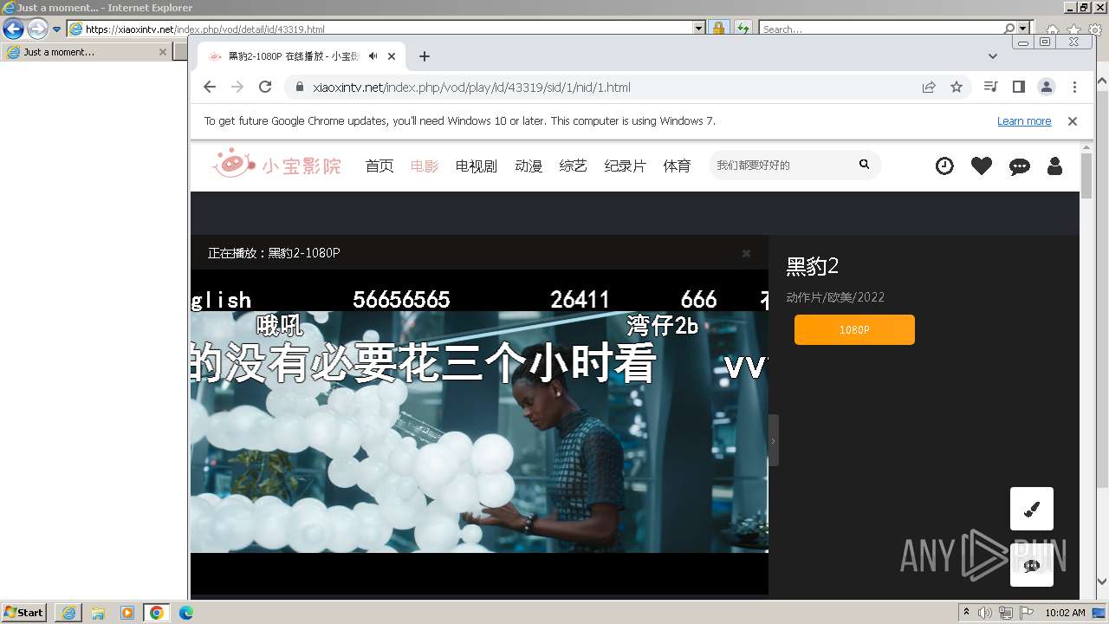Click the site search input field
This screenshot has width=1109, height=624.
[x=780, y=165]
